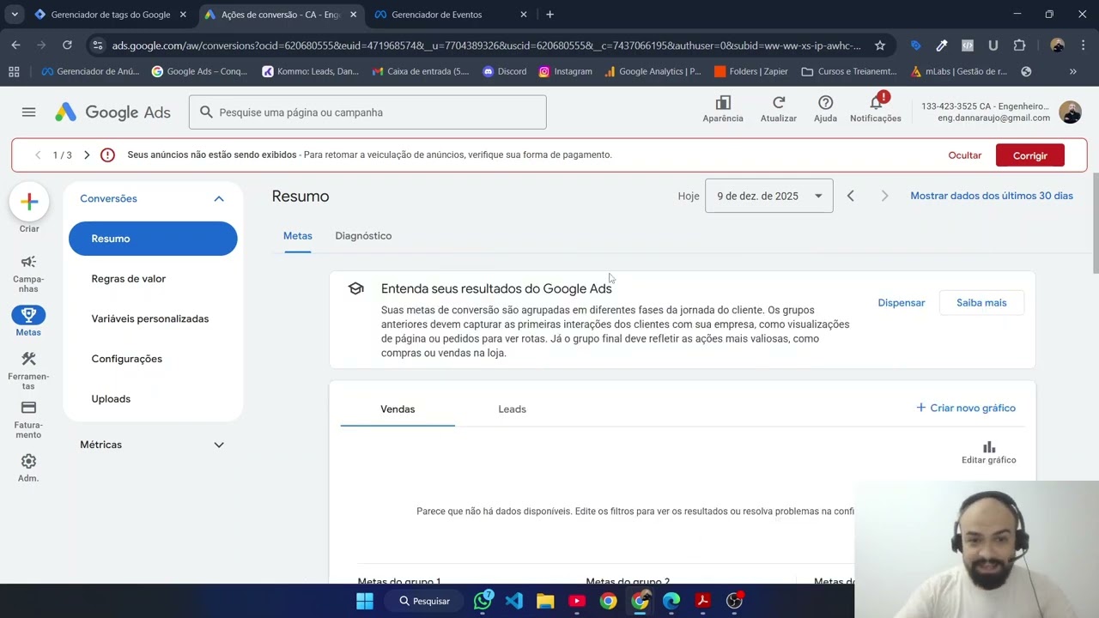Open Variáveis personalizadas

pyautogui.click(x=150, y=318)
